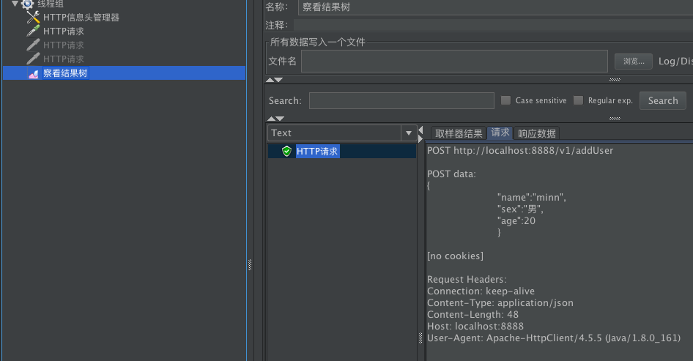This screenshot has height=361, width=693.
Task: Click the Request Headers: label
Action: (467, 279)
